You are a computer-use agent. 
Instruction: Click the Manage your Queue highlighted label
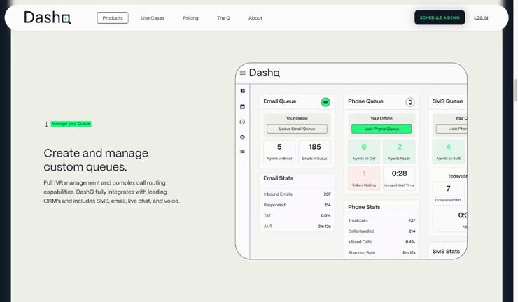pos(71,124)
